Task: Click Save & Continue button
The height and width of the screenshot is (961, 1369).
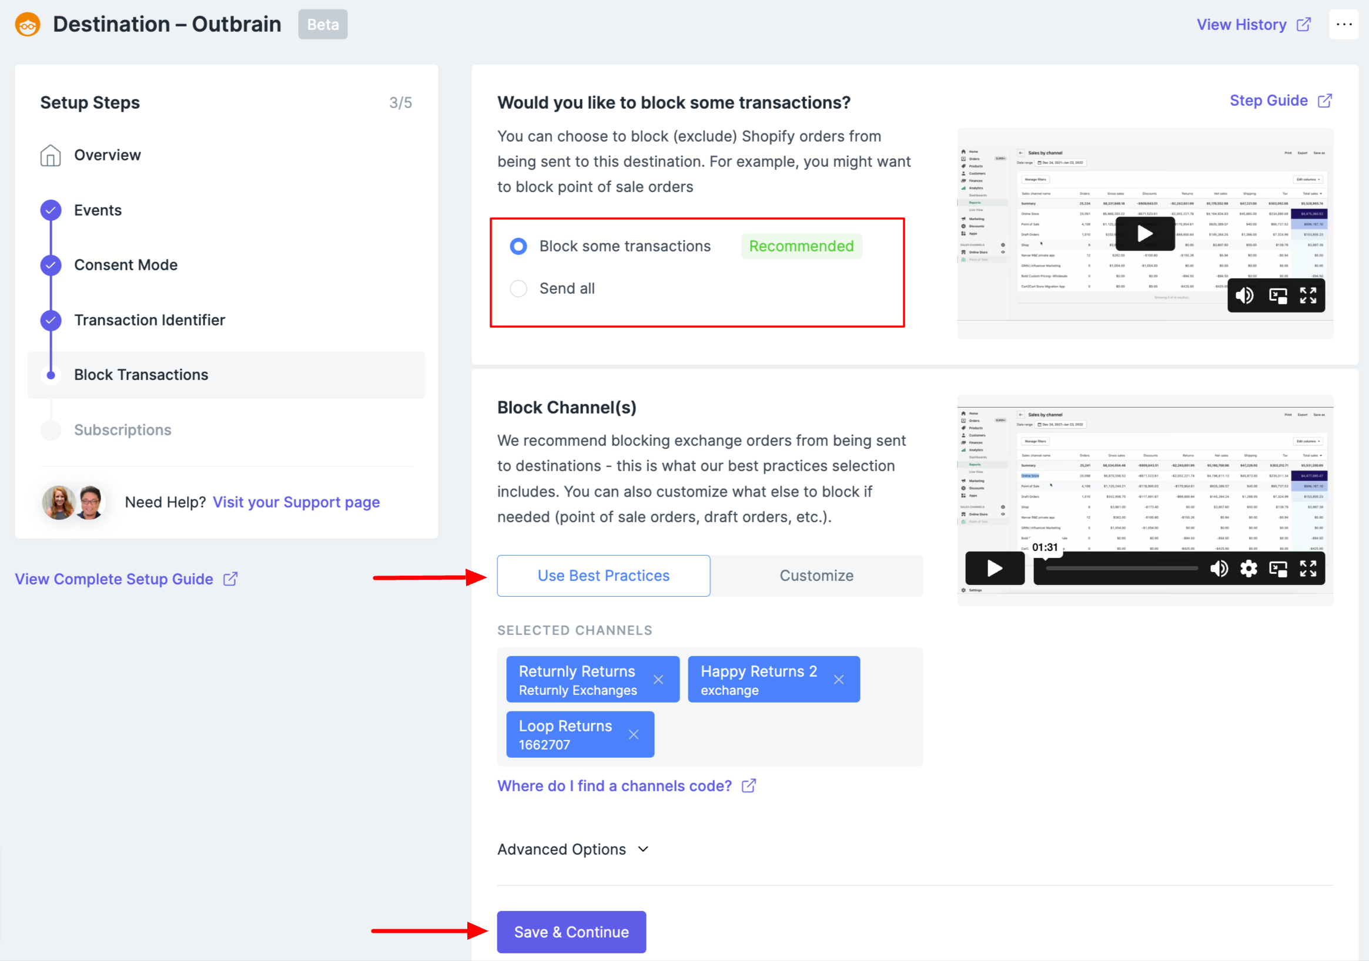Action: pos(571,932)
